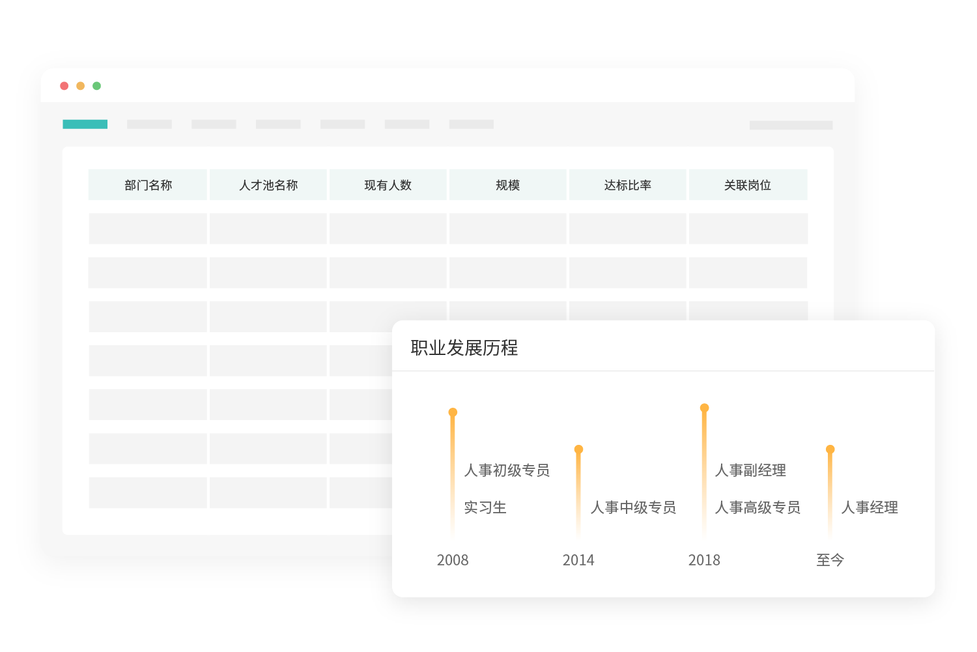Click the 人事经理 position label
The image size is (977, 652).
(x=870, y=507)
